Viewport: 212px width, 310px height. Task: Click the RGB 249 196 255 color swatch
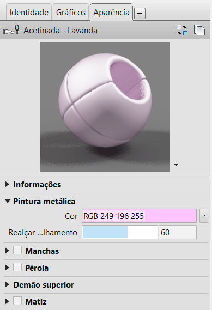pos(139,216)
